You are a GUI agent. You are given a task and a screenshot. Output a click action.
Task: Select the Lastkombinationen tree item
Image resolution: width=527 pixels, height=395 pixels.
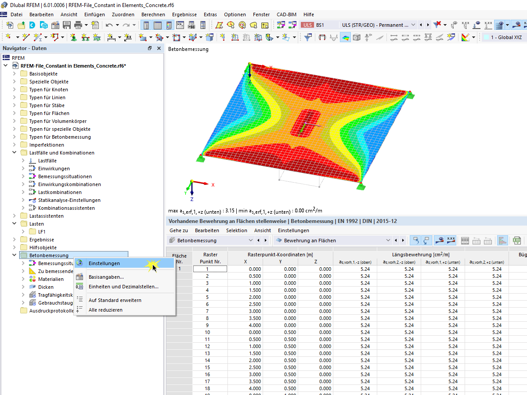[60, 192]
